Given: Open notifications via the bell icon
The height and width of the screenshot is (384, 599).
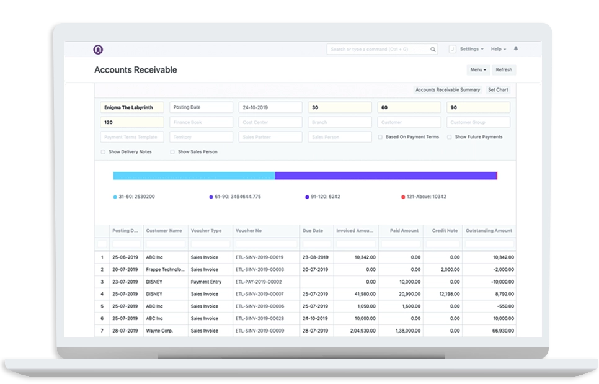Looking at the screenshot, I should point(515,48).
